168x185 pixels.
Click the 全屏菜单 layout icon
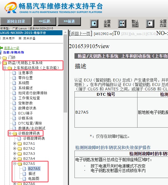coord(94,24)
